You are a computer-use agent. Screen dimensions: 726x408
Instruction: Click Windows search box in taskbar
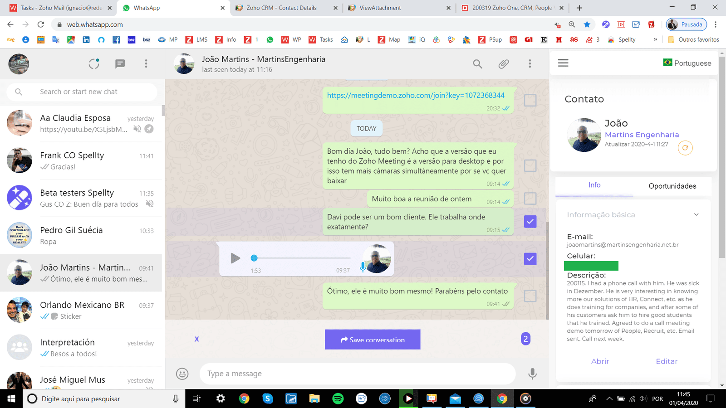coord(104,398)
